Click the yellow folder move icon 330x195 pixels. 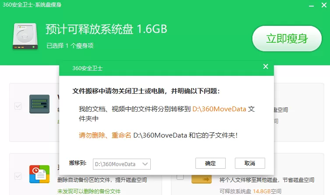coord(202,179)
